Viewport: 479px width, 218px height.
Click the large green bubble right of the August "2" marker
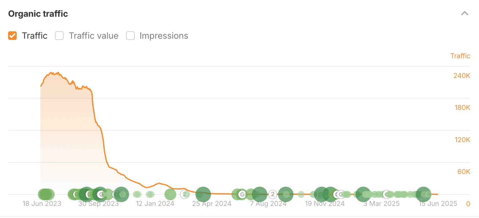(x=285, y=194)
